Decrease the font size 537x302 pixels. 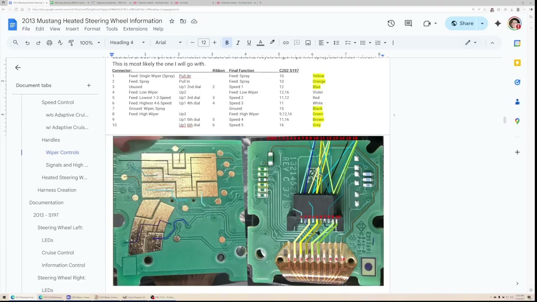click(x=193, y=42)
